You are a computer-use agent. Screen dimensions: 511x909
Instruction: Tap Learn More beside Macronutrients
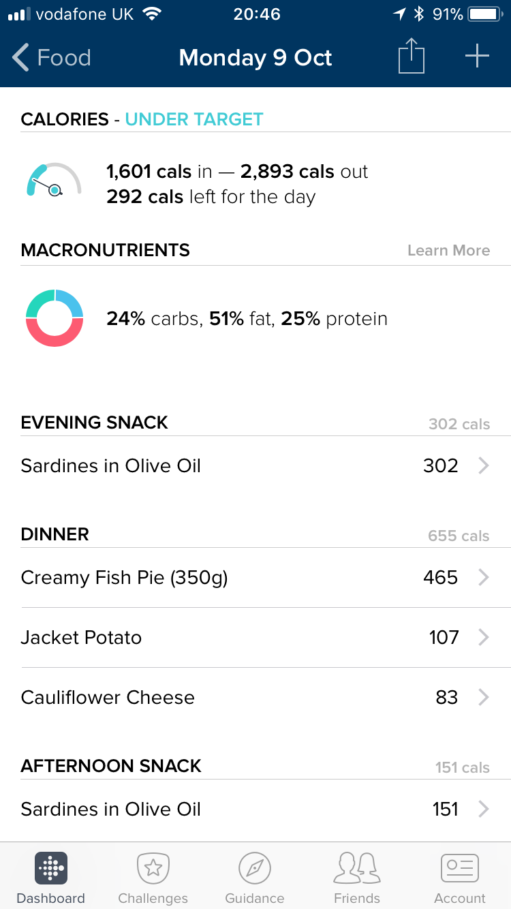448,250
